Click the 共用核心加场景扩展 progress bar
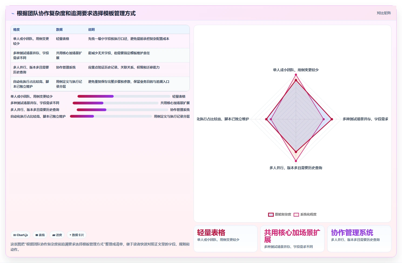Screen dimensions: 402x263 coord(115,103)
